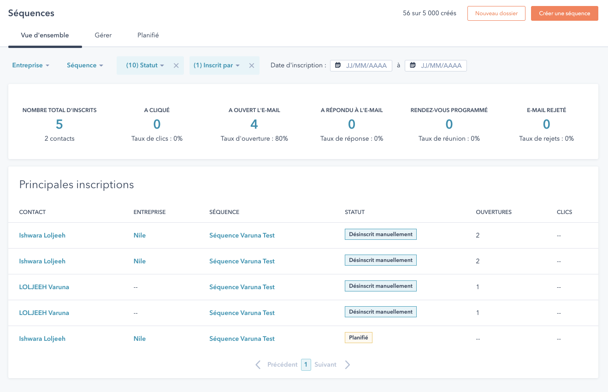Click the Créer une séquence button
The width and height of the screenshot is (608, 392).
click(x=564, y=13)
